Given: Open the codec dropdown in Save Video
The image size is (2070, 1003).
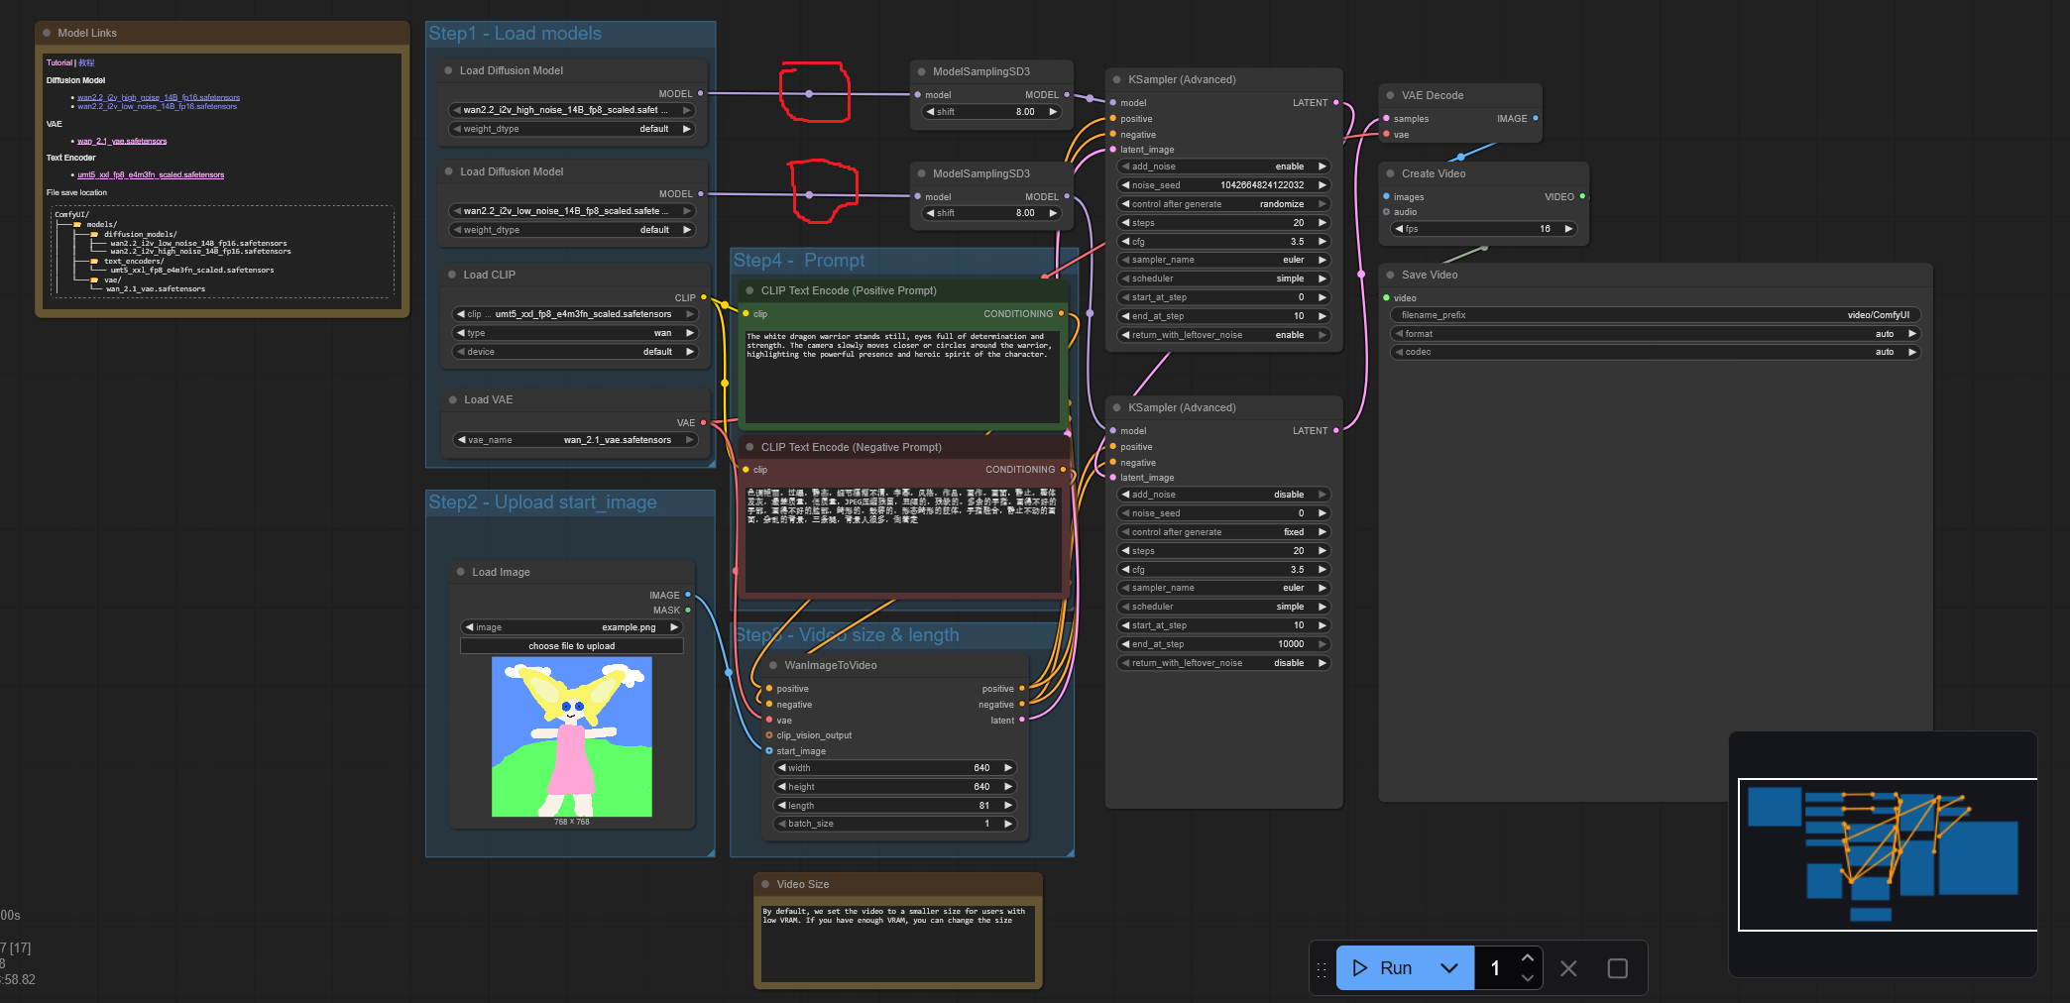Looking at the screenshot, I should pos(1656,352).
